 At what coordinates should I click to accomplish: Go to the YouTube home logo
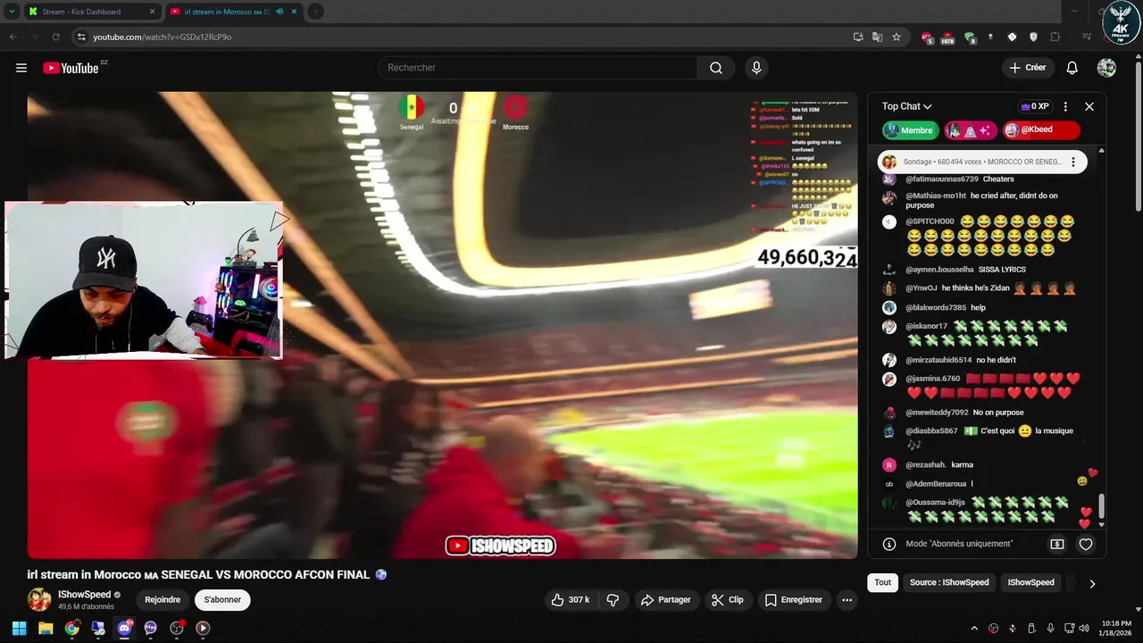tap(71, 68)
